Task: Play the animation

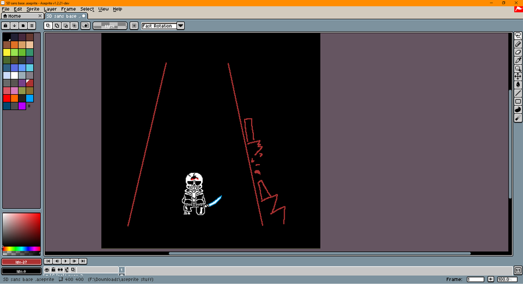Action: (66, 261)
